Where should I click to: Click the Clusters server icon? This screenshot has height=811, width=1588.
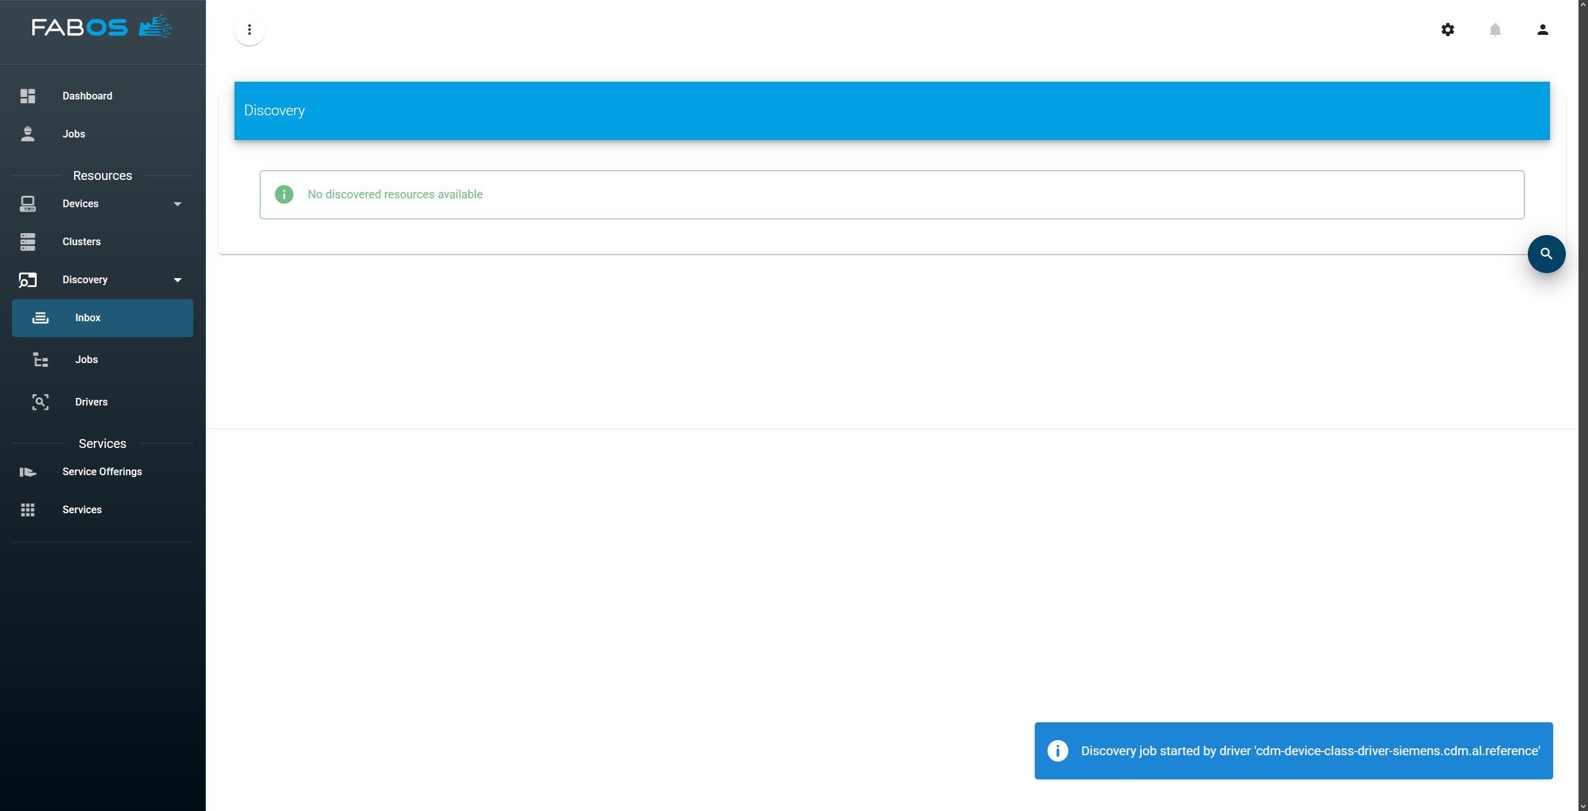pos(28,241)
